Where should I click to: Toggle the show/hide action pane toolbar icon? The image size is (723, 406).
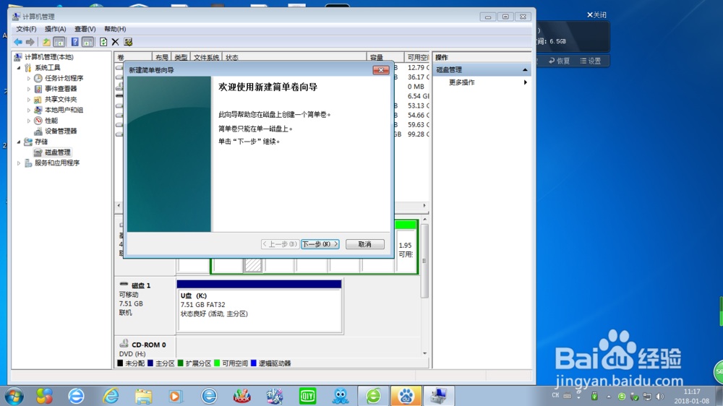click(87, 42)
